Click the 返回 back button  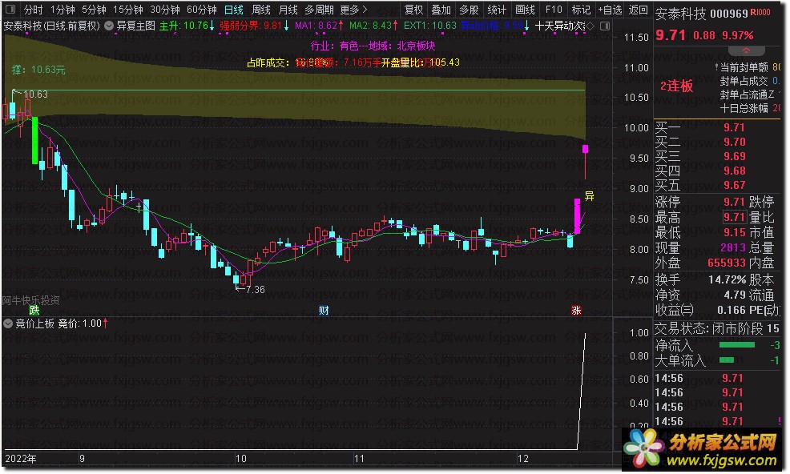point(638,10)
